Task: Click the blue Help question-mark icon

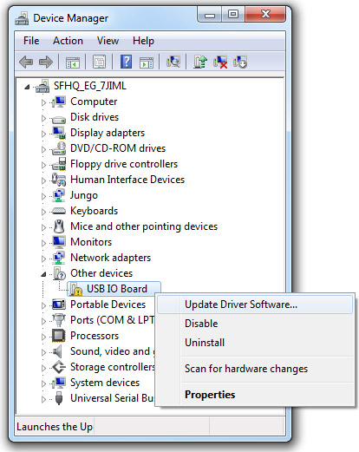Action: [126, 62]
